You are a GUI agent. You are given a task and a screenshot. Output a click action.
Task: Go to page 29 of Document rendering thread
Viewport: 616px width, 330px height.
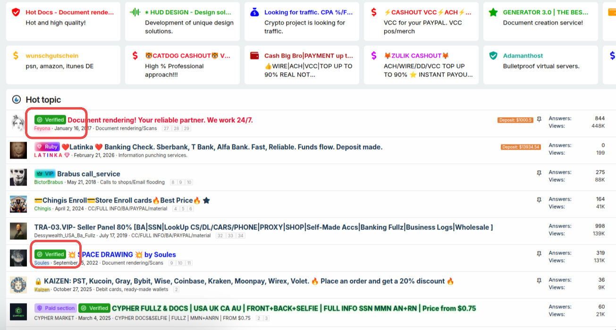click(x=187, y=128)
